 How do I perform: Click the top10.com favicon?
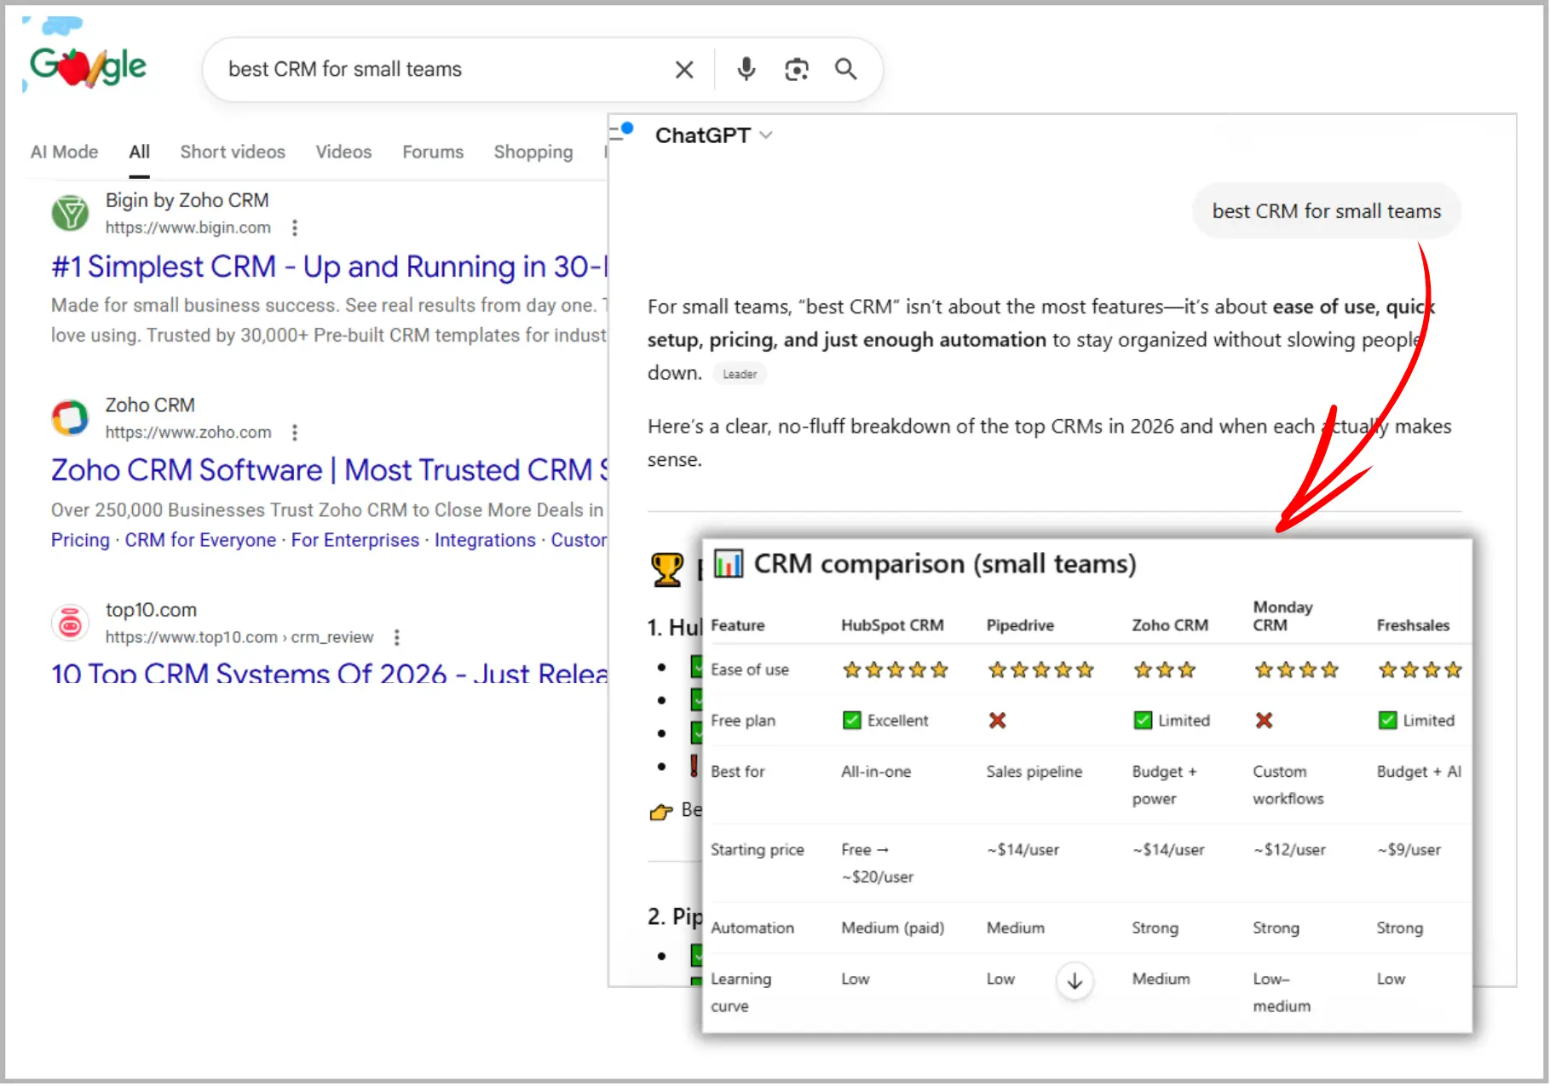coord(70,623)
